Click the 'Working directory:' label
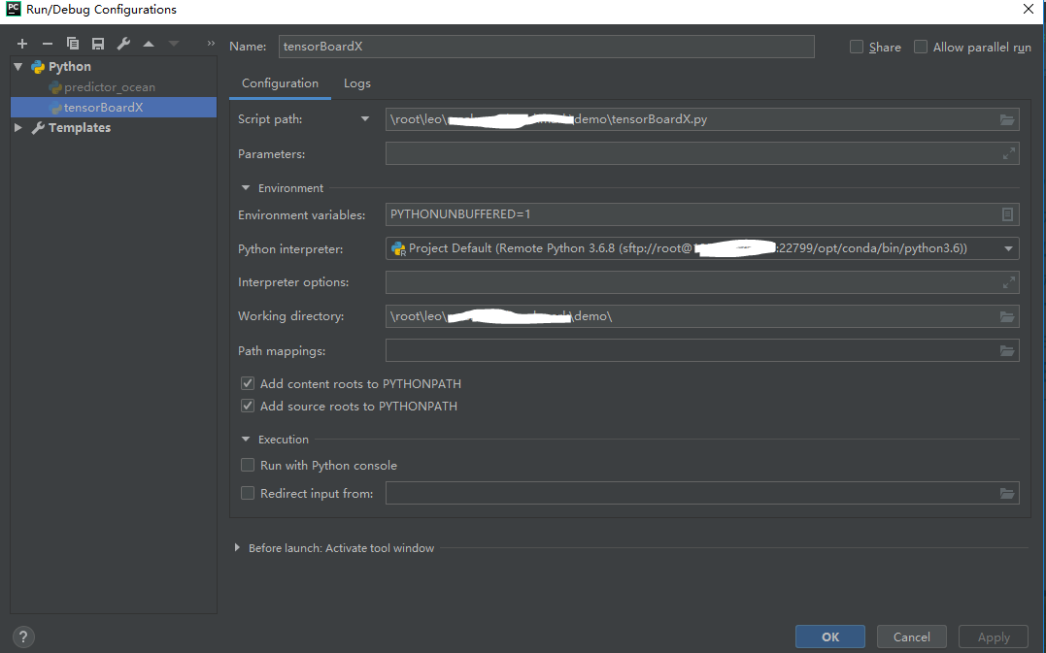 point(290,316)
